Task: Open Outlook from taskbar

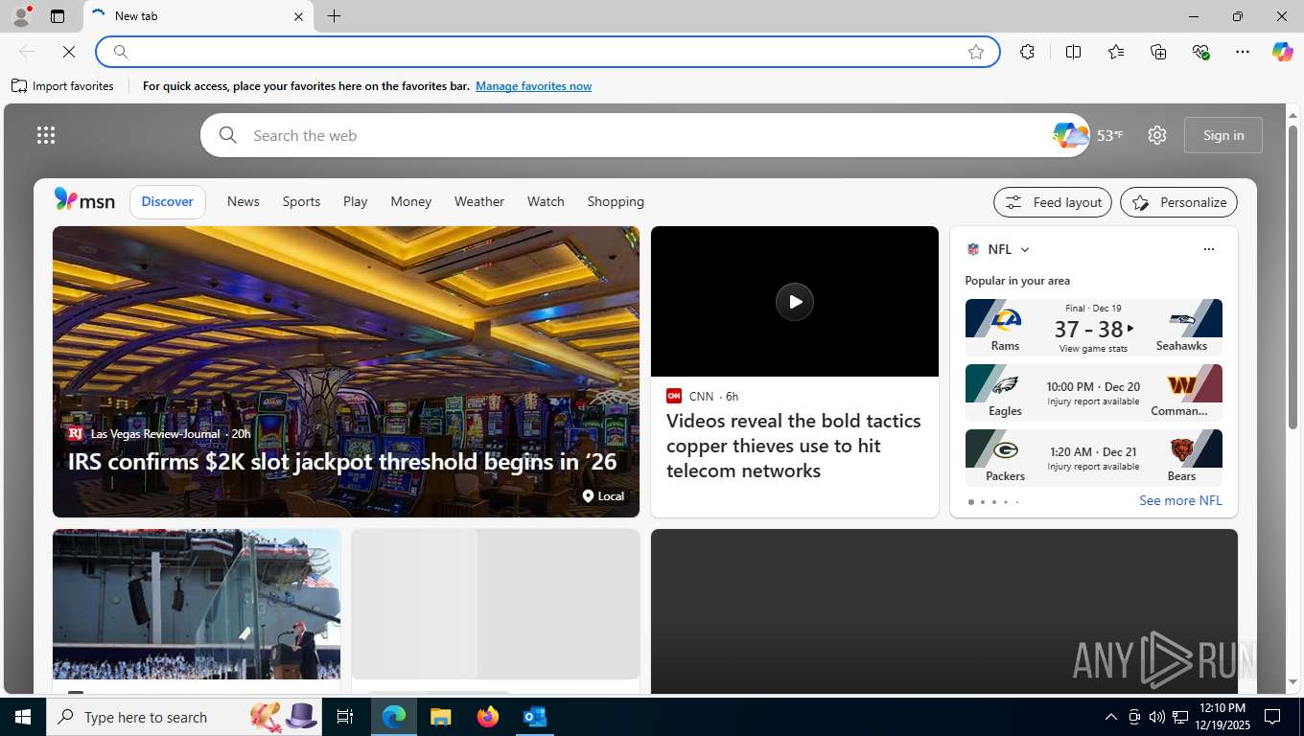Action: pyautogui.click(x=534, y=717)
